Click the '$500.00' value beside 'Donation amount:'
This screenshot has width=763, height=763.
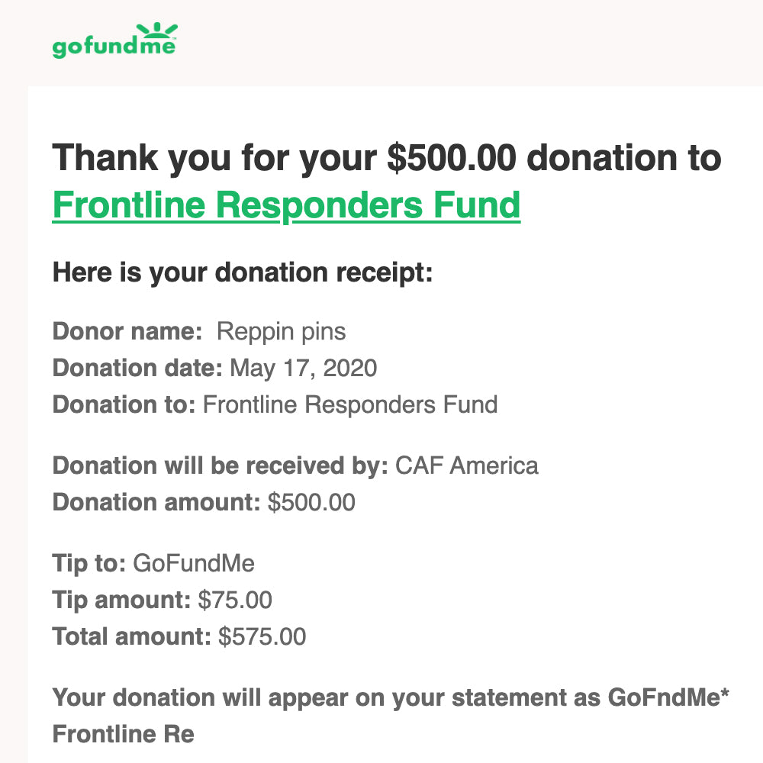311,502
